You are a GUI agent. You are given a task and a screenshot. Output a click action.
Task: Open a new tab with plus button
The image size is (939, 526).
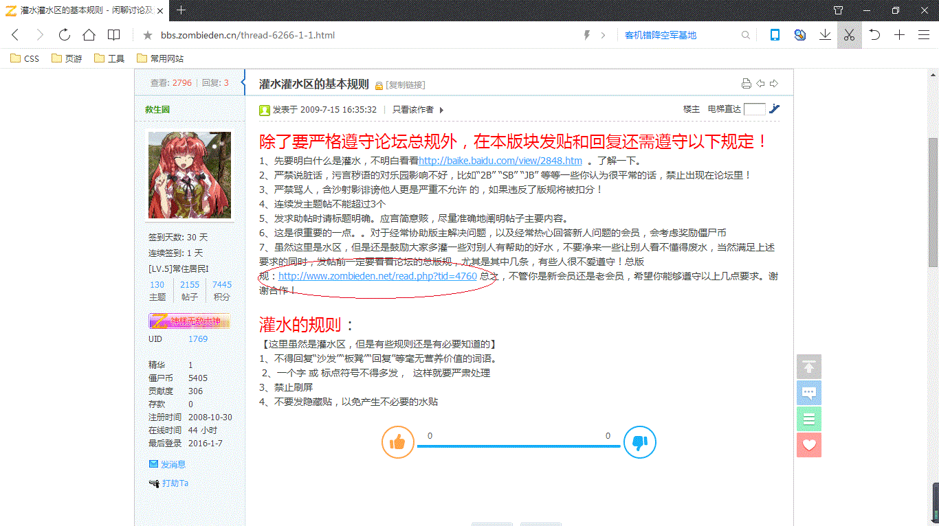(x=181, y=10)
